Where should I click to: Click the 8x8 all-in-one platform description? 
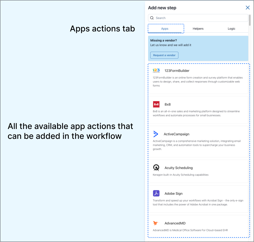pyautogui.click(x=196, y=113)
